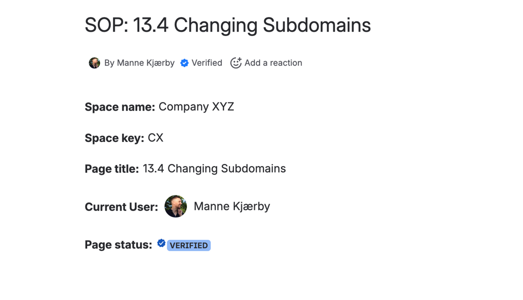Click the add reaction emoji icon

coord(235,63)
